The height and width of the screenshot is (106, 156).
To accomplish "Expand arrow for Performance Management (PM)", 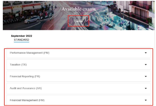I will point(146,53).
